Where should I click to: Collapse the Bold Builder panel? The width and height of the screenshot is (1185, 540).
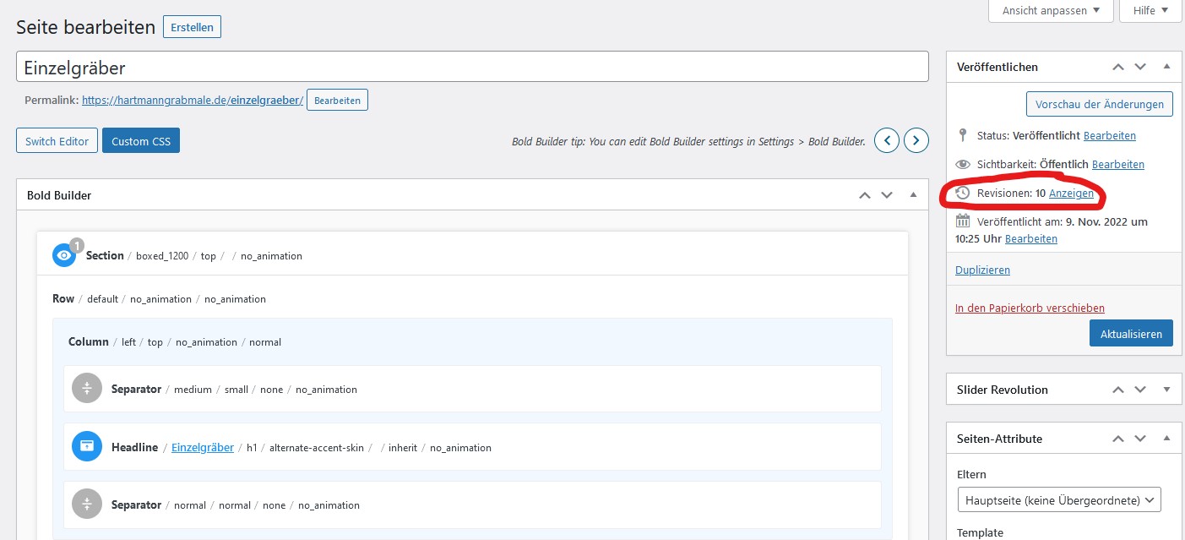click(x=913, y=195)
